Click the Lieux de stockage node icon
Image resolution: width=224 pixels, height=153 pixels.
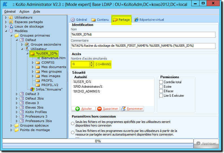[11, 26]
